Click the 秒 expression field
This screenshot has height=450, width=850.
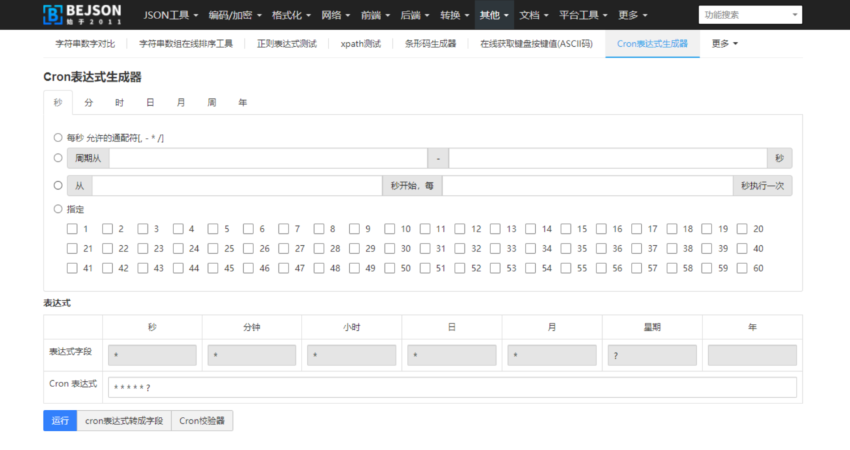click(x=152, y=355)
